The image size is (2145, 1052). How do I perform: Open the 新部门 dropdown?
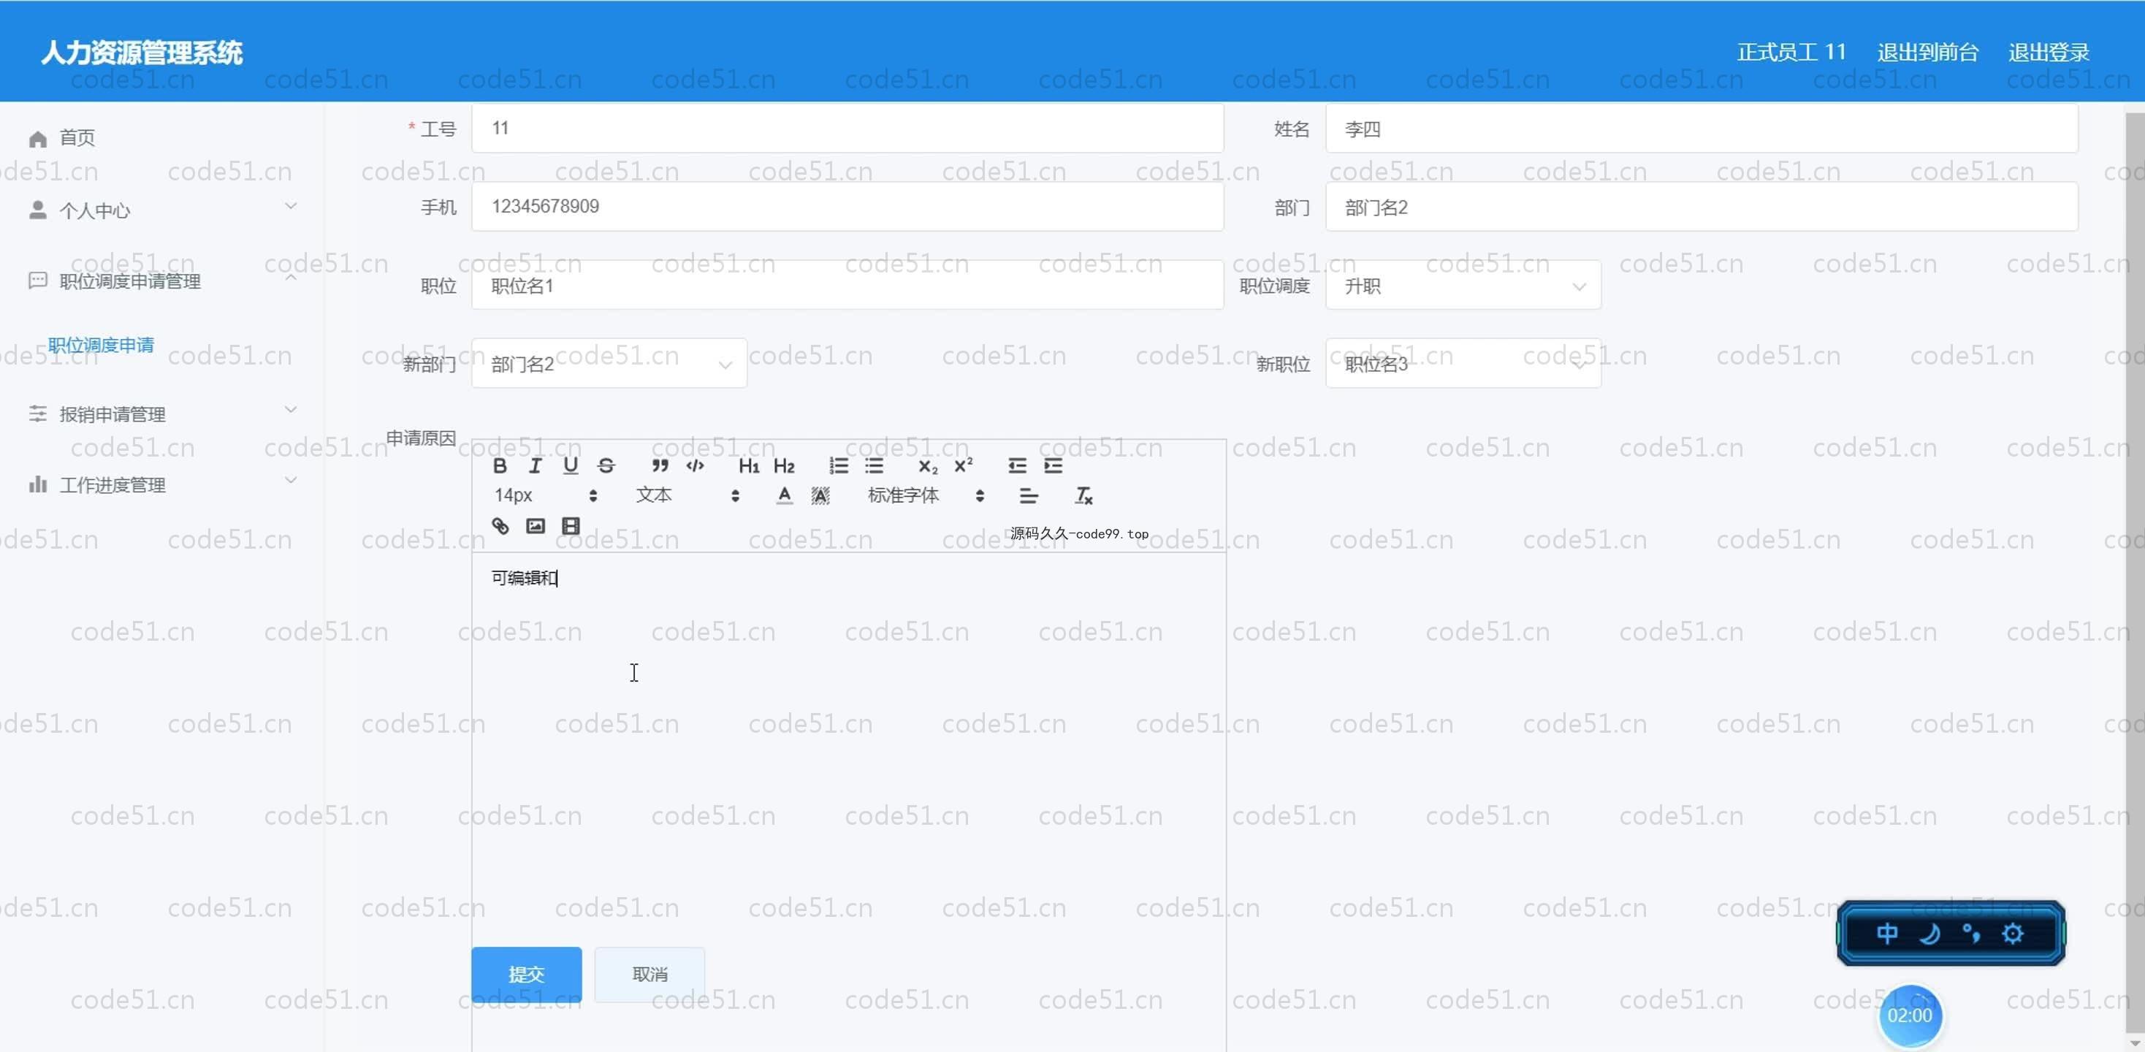pos(609,364)
